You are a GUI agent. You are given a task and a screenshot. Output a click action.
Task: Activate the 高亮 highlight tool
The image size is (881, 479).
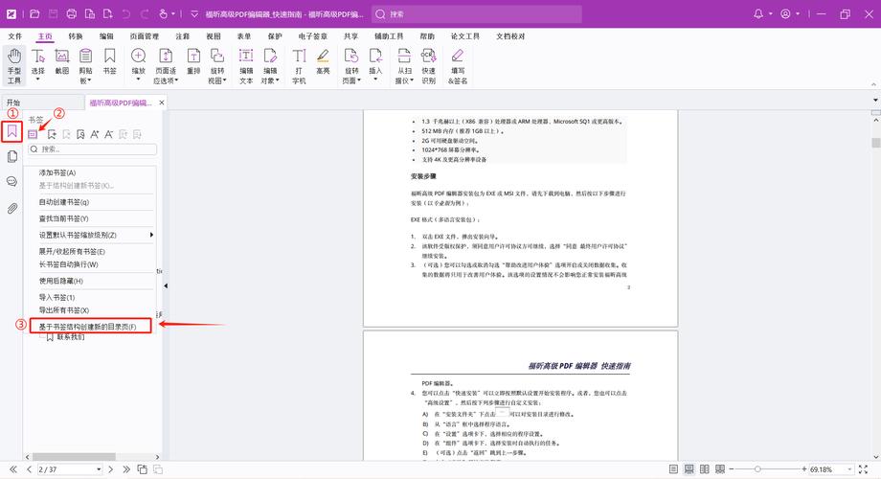(x=323, y=62)
